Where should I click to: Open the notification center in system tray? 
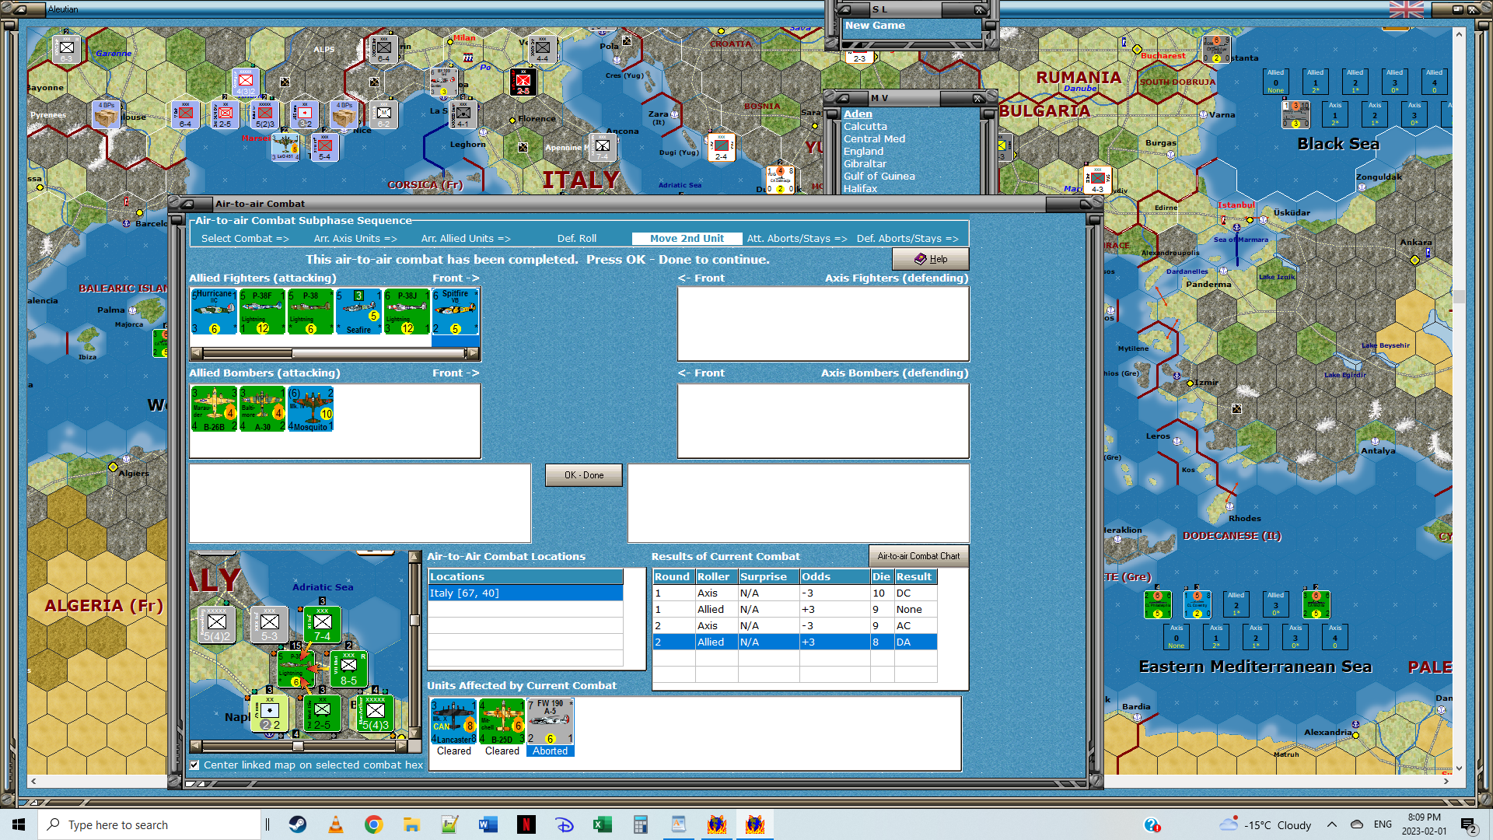pos(1468,824)
